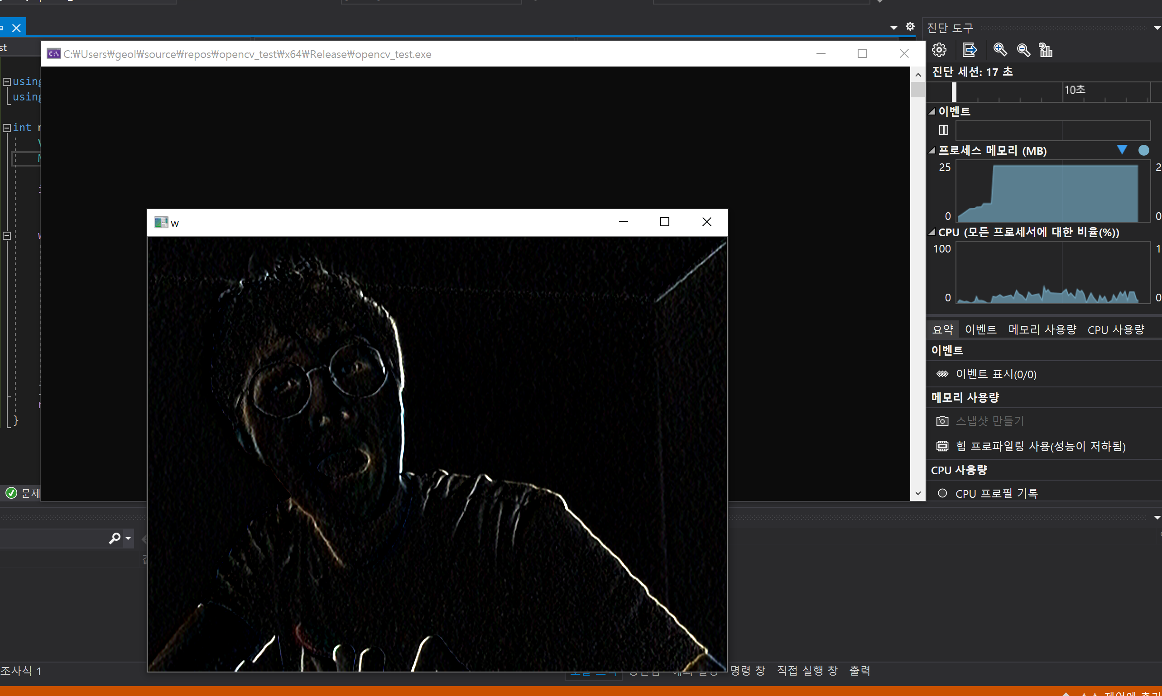Image resolution: width=1162 pixels, height=696 pixels.
Task: Click 스냅샷 만들기 camera icon
Action: pyautogui.click(x=942, y=421)
